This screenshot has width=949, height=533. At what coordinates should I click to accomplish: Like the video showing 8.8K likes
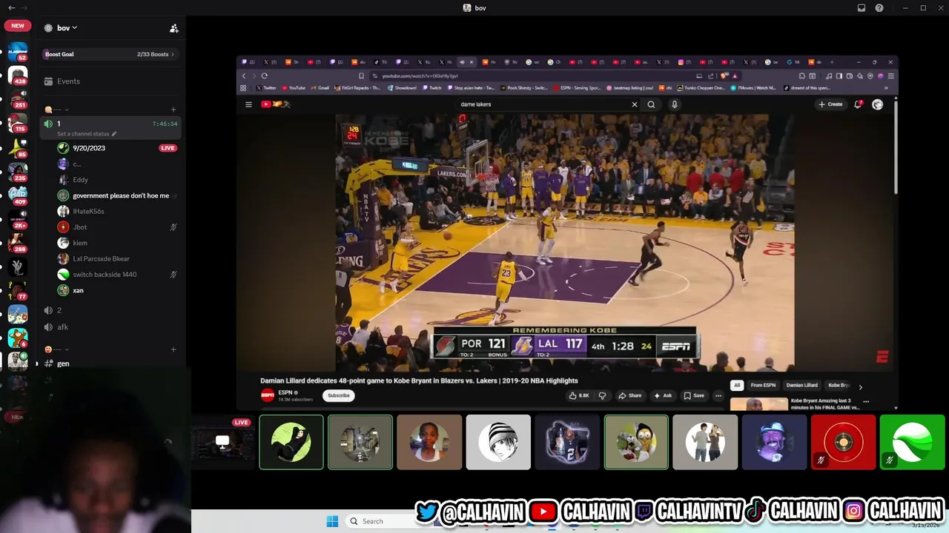pyautogui.click(x=579, y=395)
